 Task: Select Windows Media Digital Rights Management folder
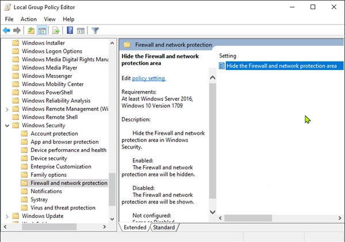click(x=65, y=60)
